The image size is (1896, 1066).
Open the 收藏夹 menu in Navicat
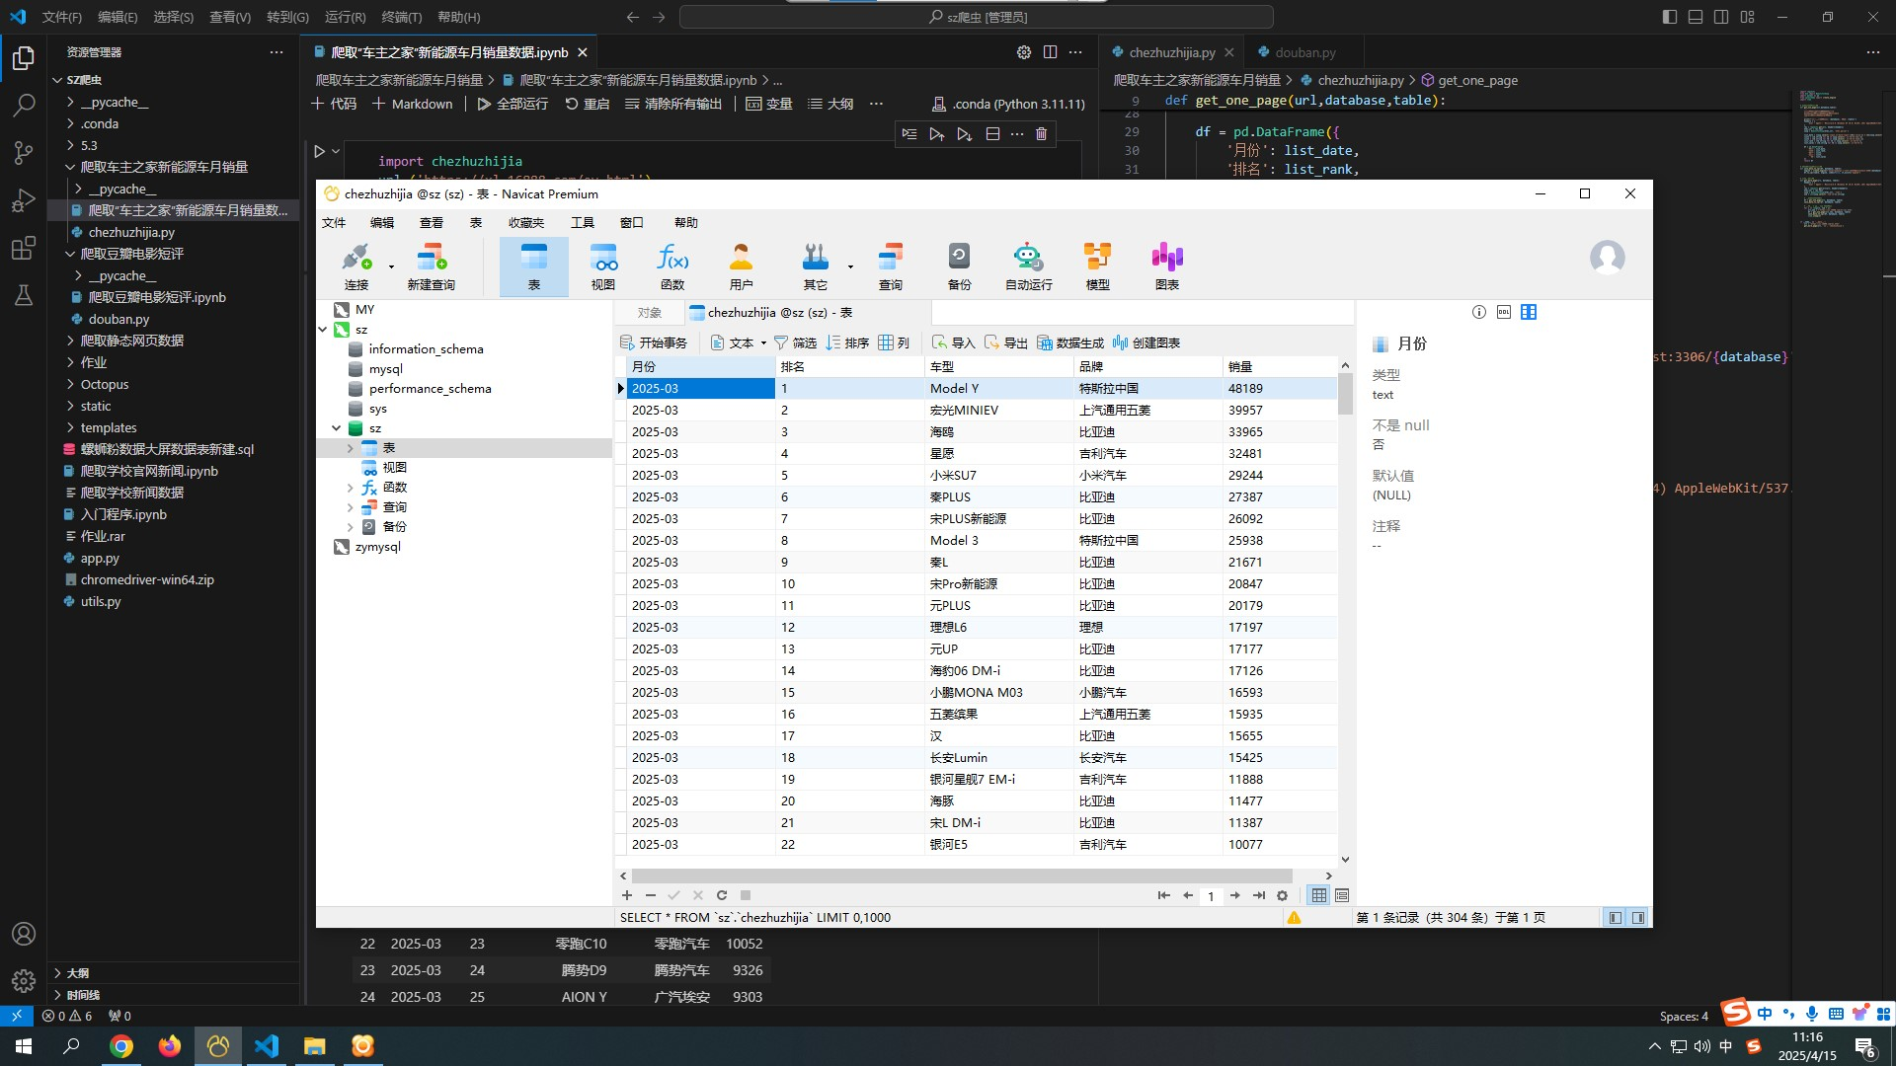point(525,223)
